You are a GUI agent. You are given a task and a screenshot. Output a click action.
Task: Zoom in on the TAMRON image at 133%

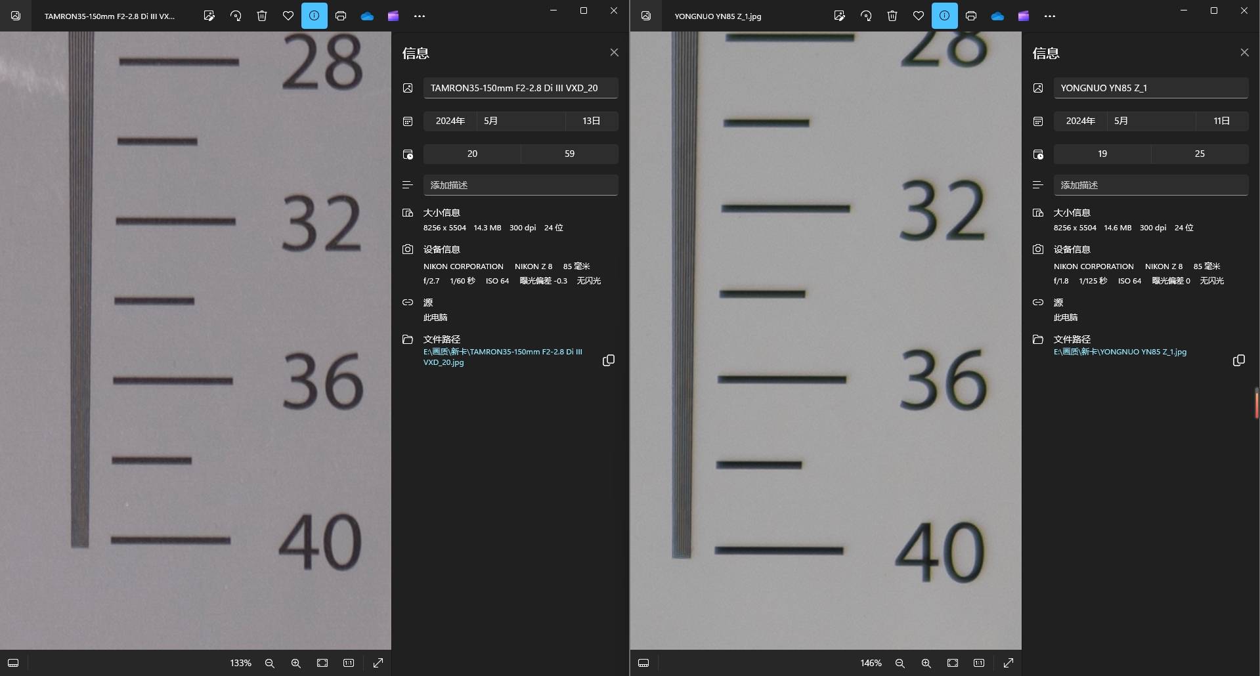point(296,663)
